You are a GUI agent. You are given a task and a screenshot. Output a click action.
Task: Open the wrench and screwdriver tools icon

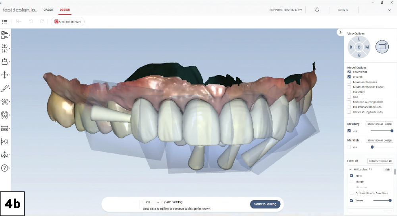pyautogui.click(x=4, y=102)
